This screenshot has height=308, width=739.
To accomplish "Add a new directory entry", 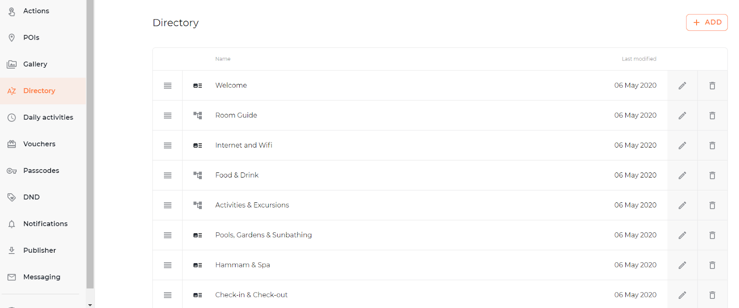I will point(707,23).
